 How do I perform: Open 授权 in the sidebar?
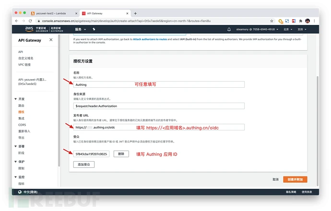[x=21, y=112]
